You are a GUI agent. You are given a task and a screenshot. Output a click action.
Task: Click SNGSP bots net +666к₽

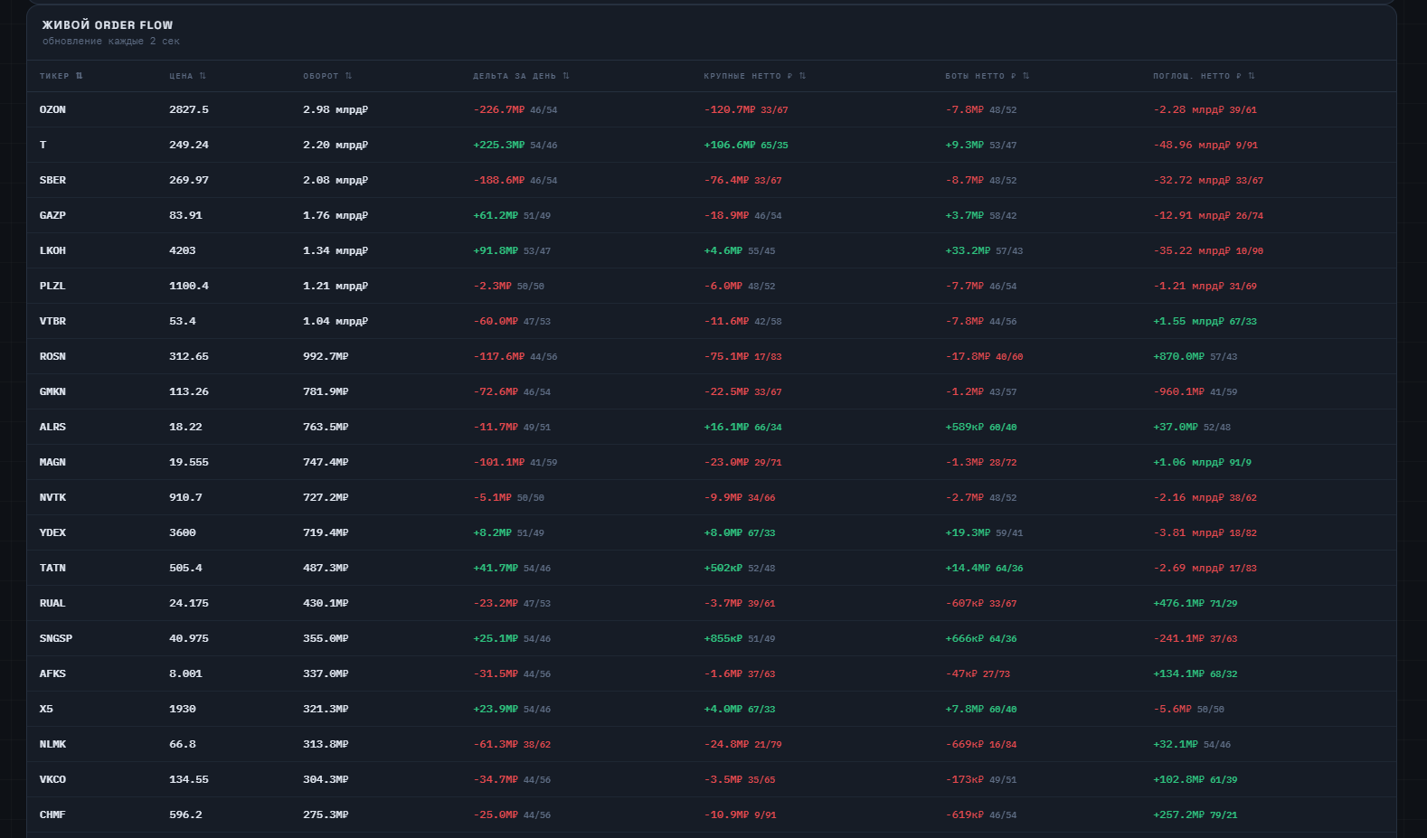[965, 638]
